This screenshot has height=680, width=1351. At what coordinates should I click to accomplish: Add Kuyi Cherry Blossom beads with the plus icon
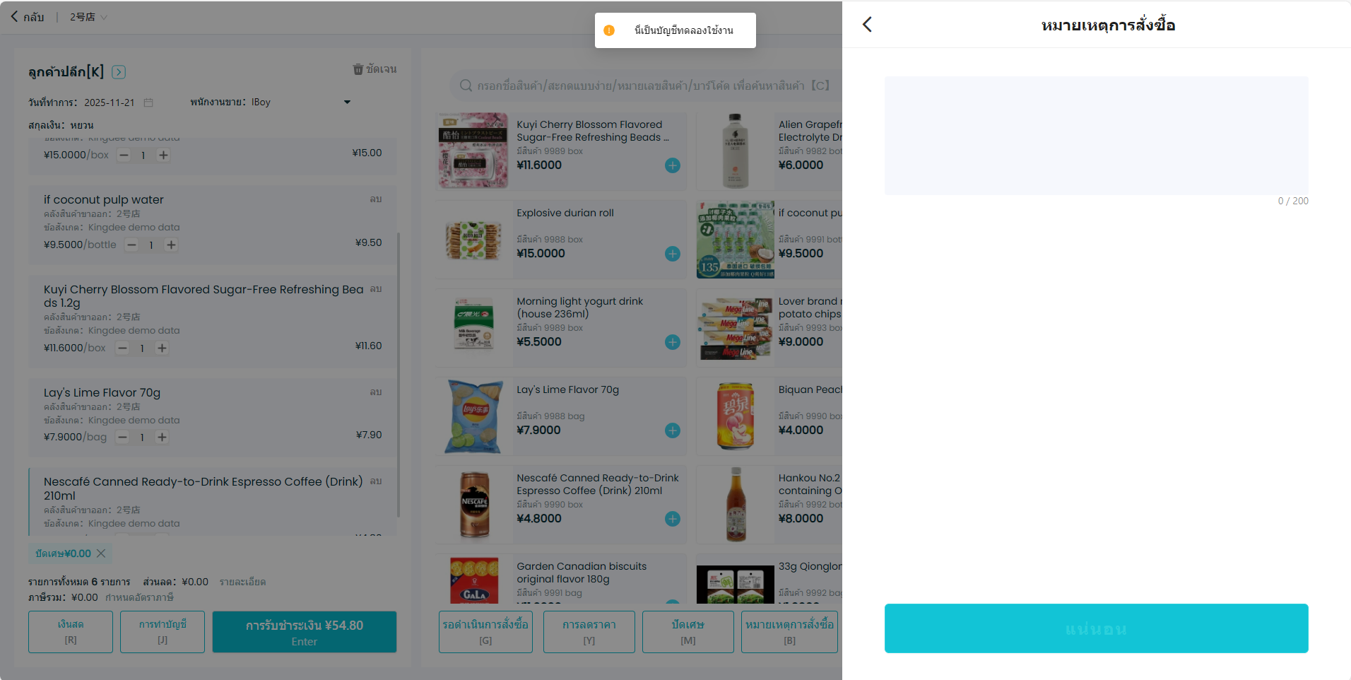pos(673,165)
